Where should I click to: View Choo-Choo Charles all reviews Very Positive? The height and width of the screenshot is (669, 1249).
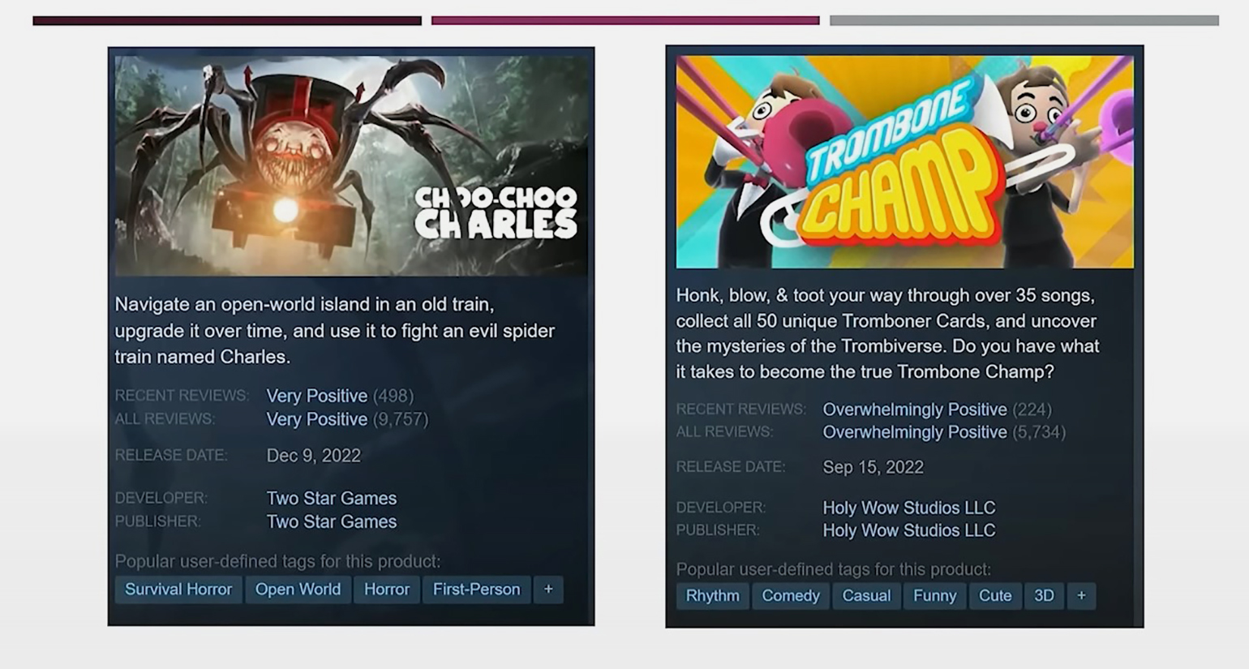tap(317, 419)
